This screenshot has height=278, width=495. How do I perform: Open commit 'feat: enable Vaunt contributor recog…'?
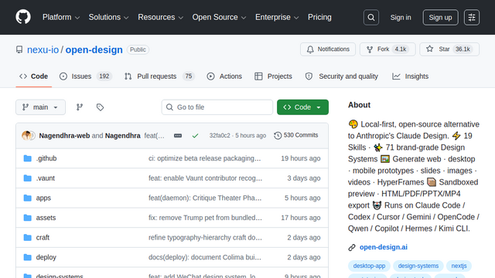205,178
